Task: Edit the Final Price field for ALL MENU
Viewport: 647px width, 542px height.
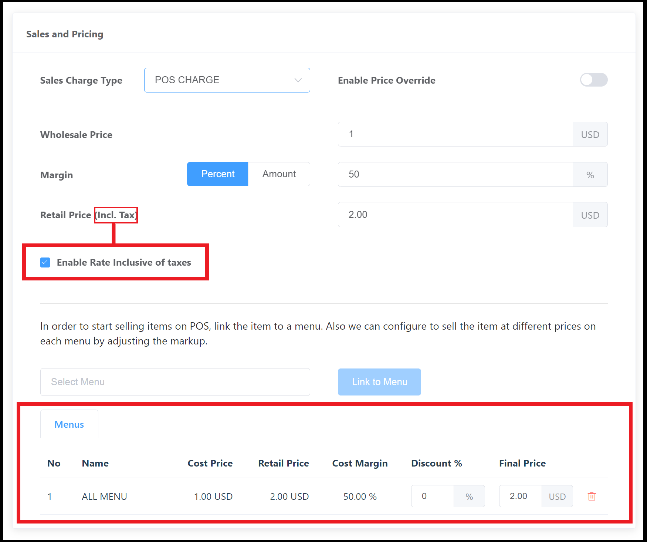Action: coord(520,496)
